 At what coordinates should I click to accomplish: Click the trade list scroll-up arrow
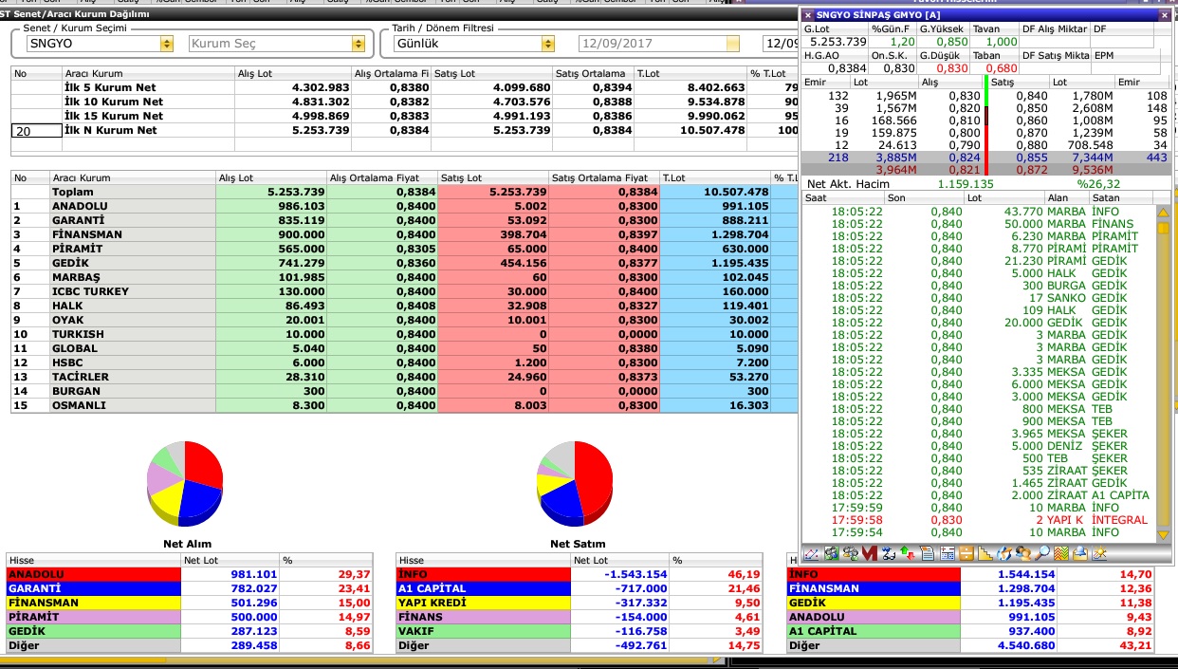click(1164, 213)
